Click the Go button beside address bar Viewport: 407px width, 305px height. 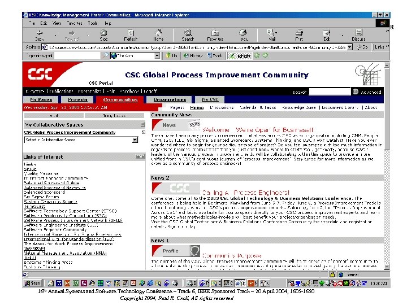(362, 47)
